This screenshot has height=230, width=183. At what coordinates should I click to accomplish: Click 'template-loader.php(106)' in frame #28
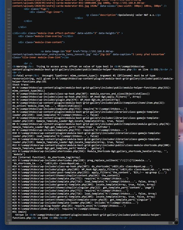pyautogui.click(x=73, y=203)
